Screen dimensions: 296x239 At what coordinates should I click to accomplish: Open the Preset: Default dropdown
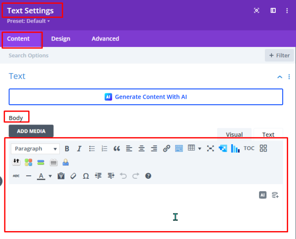click(x=29, y=21)
